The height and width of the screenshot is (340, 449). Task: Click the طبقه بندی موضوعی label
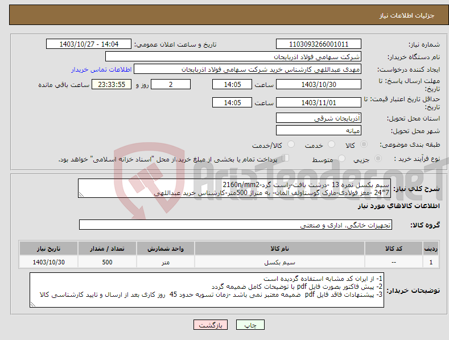[410, 145]
